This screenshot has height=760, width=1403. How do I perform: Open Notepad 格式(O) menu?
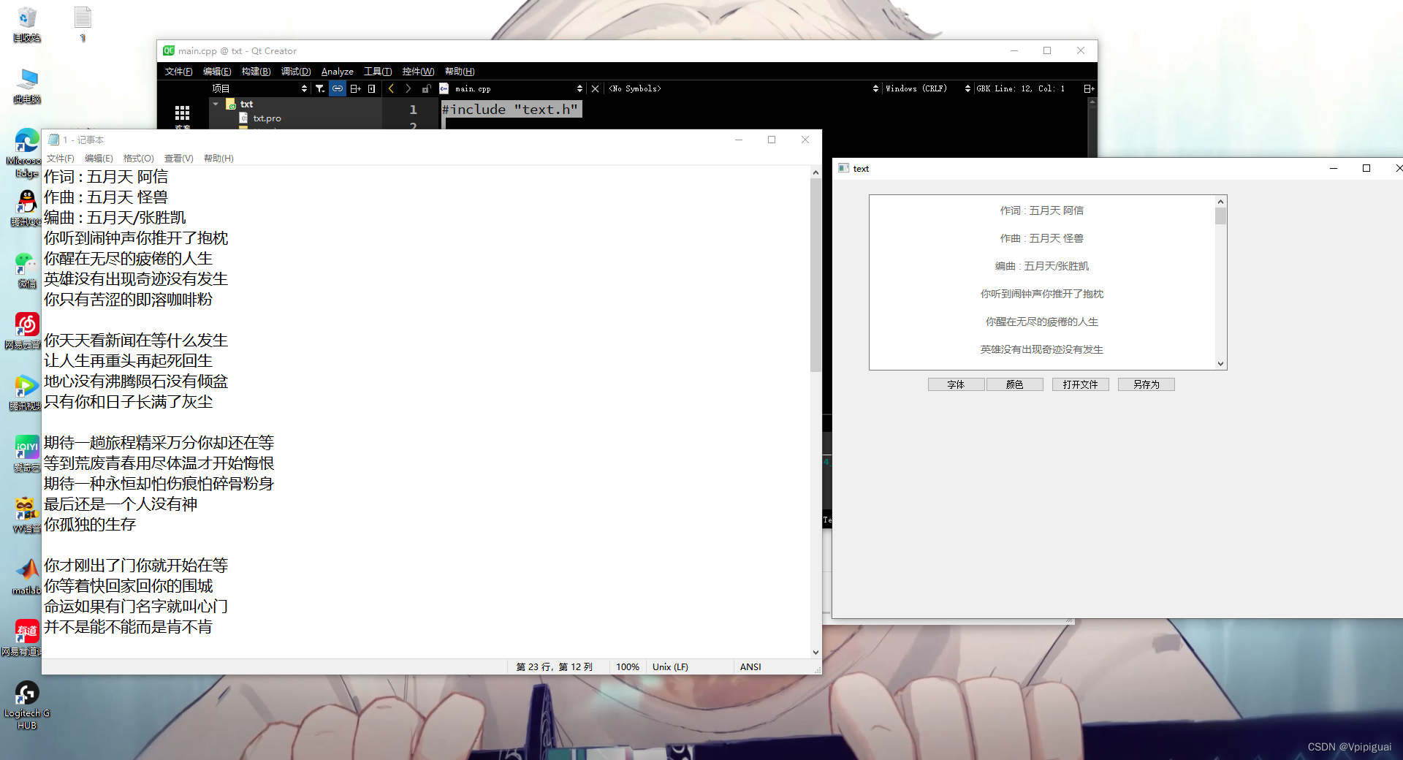139,159
